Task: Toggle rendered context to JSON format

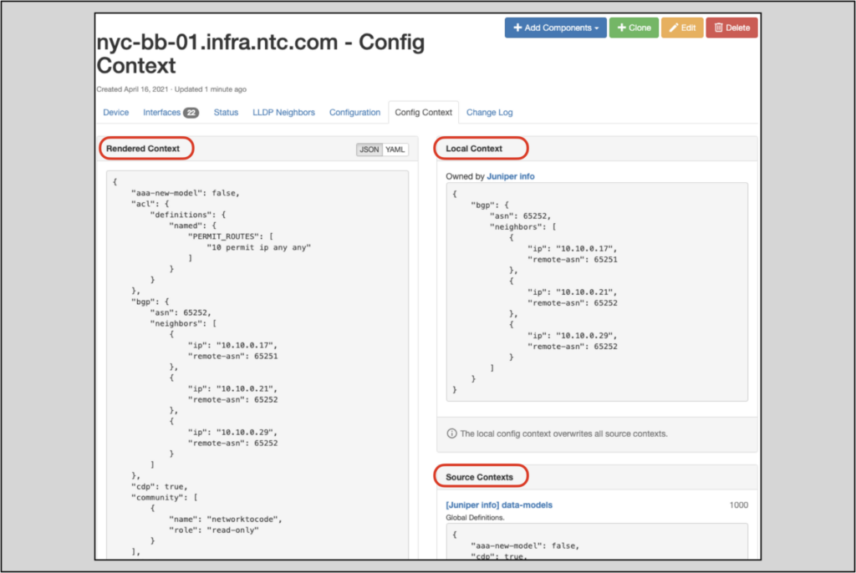Action: [x=369, y=150]
